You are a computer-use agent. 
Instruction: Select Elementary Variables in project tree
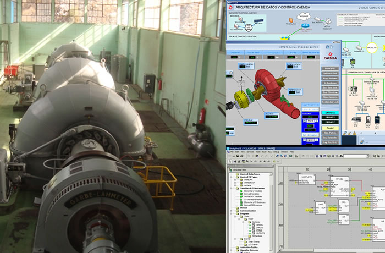(x=253, y=191)
